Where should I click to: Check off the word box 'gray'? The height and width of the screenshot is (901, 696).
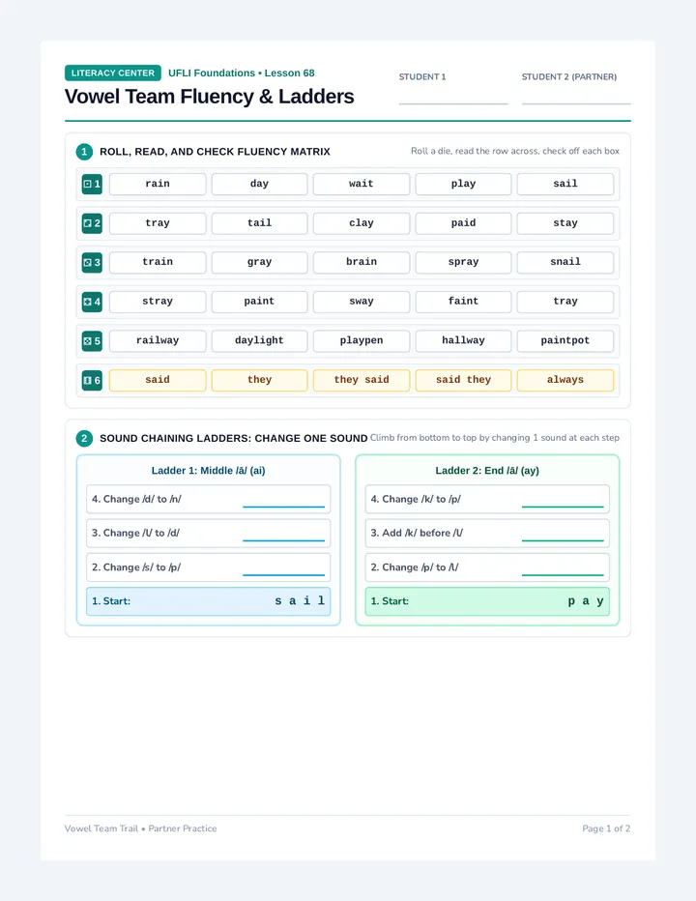(259, 262)
